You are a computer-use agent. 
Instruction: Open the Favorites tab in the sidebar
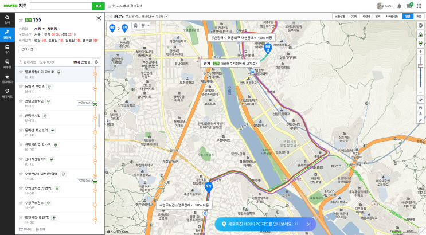(x=7, y=79)
